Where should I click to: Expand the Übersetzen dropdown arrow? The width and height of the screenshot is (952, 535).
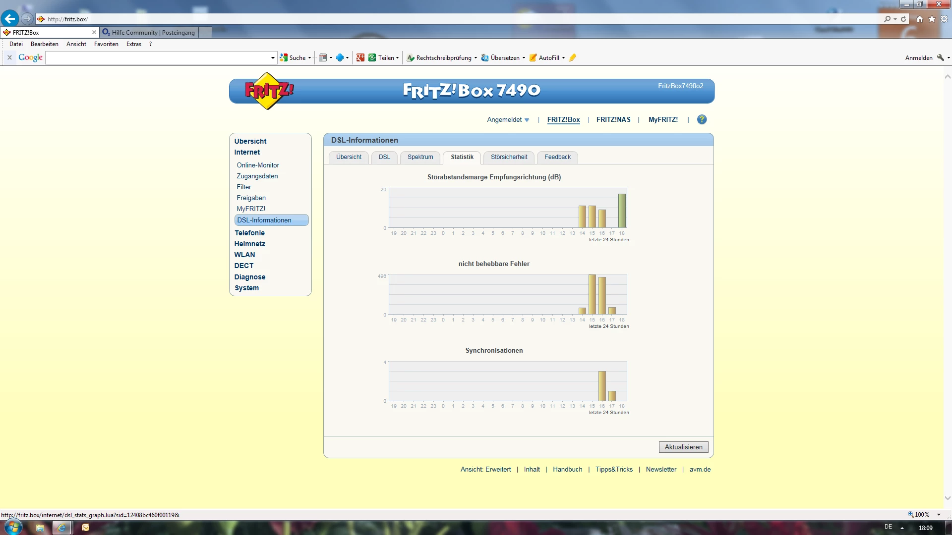524,58
